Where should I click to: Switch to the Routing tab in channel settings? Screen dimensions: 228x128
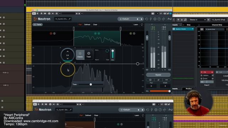[x=188, y=89]
